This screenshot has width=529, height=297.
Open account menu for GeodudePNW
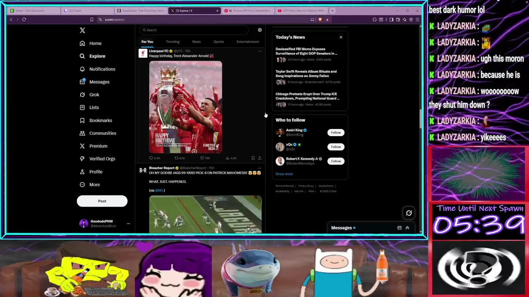click(128, 224)
